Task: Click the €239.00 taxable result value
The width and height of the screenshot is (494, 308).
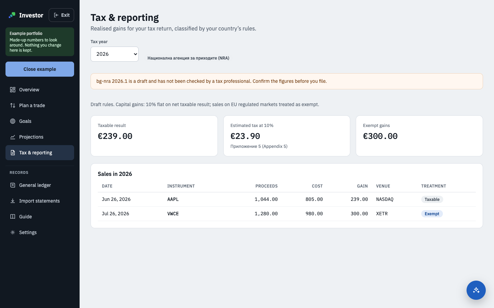Action: (115, 136)
